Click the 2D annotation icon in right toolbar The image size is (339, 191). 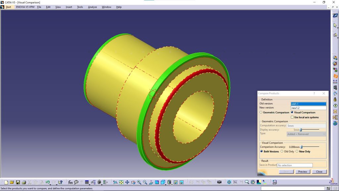(x=335, y=111)
